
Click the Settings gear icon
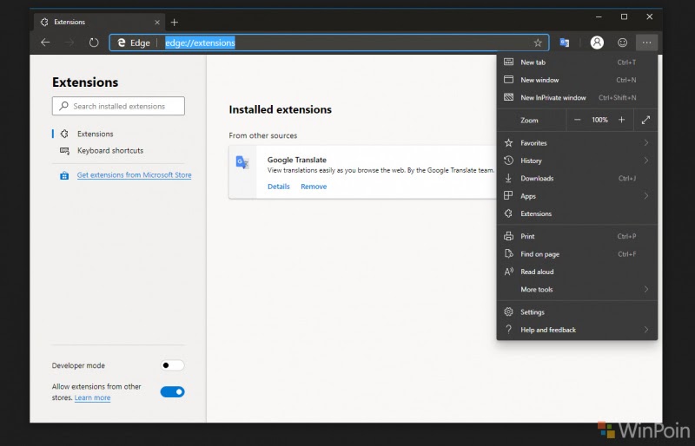tap(508, 312)
